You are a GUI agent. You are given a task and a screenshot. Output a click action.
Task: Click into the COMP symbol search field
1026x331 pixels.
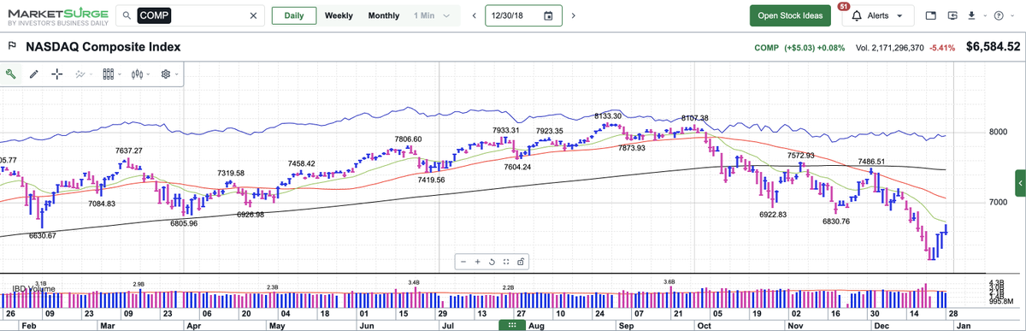[190, 15]
